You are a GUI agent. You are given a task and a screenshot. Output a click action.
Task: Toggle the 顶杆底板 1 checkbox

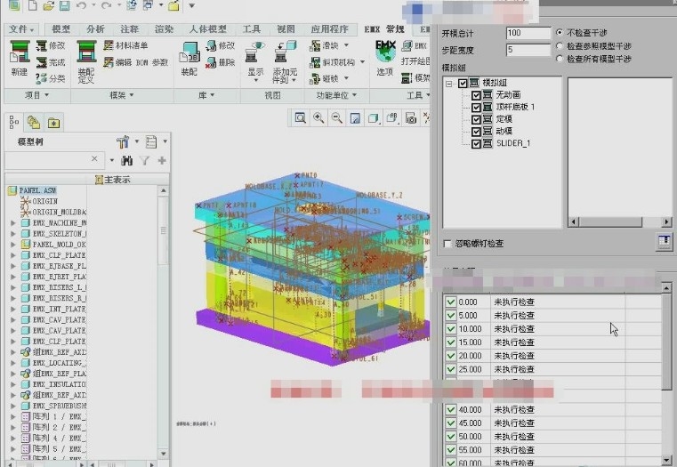pyautogui.click(x=476, y=107)
